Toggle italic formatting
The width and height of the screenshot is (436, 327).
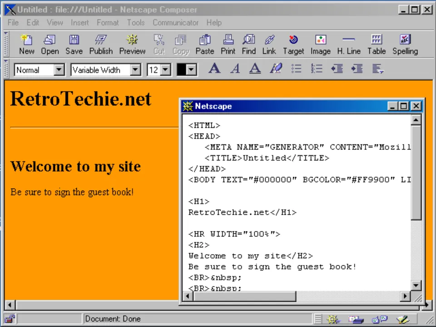click(x=235, y=68)
